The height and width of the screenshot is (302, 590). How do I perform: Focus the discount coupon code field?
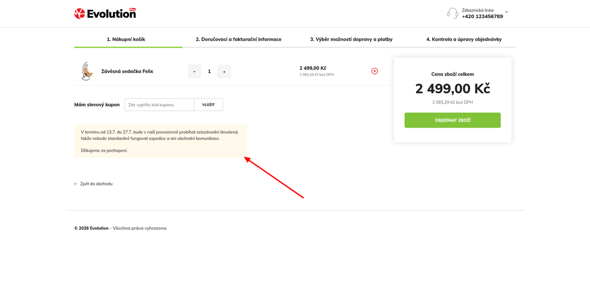pos(159,105)
